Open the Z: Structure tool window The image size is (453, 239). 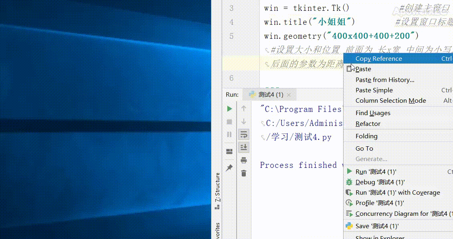pos(217,191)
